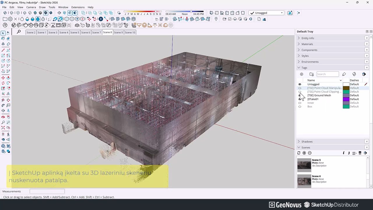Show the Inner tag

click(300, 103)
